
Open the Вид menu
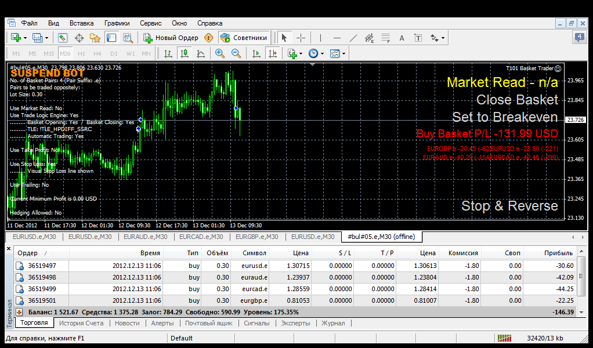pos(54,23)
